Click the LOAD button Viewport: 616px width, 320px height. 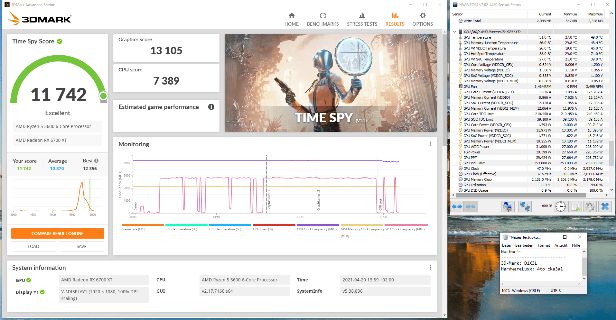click(x=33, y=246)
